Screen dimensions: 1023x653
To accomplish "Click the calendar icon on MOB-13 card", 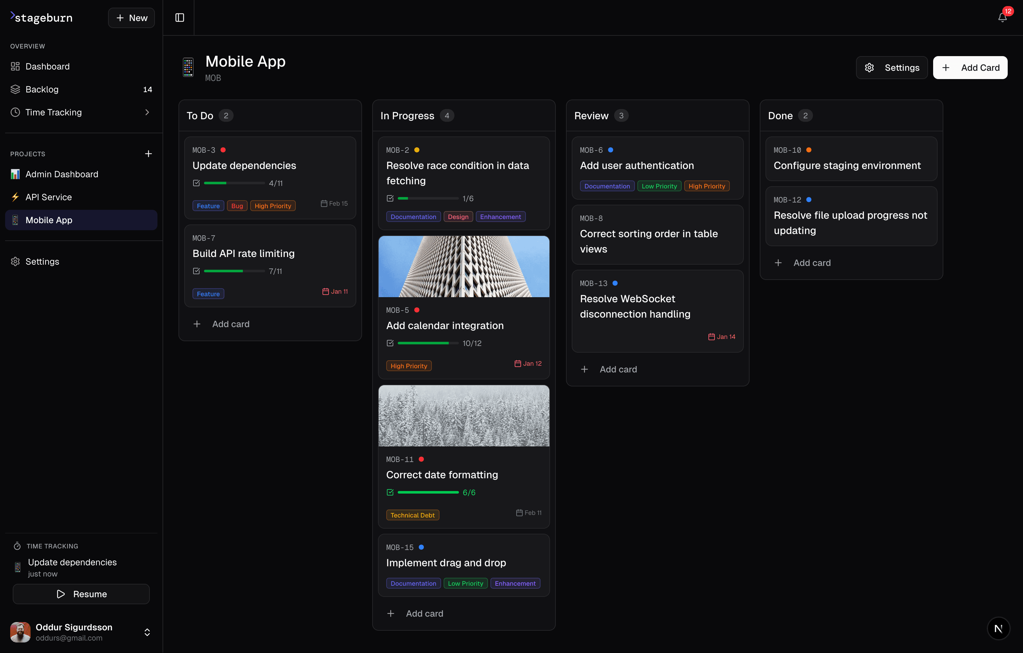I will coord(712,336).
